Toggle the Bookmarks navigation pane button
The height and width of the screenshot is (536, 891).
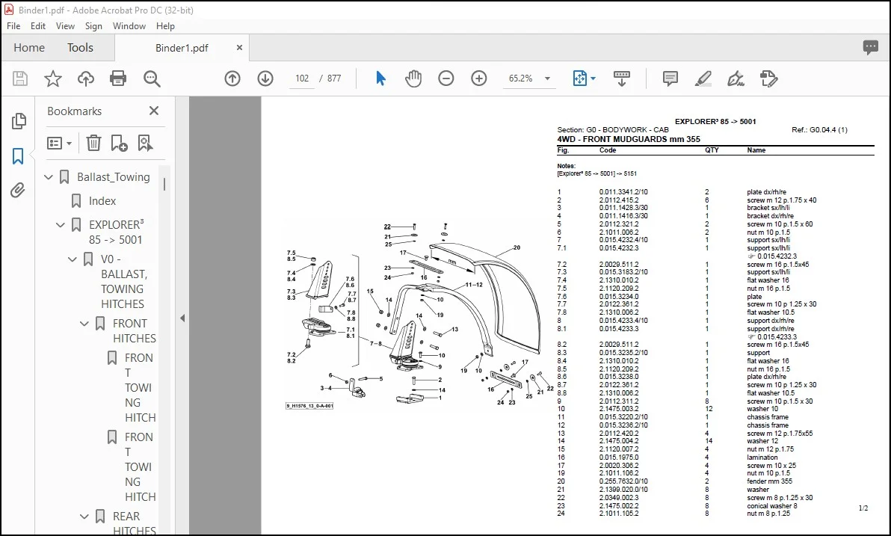[x=18, y=156]
